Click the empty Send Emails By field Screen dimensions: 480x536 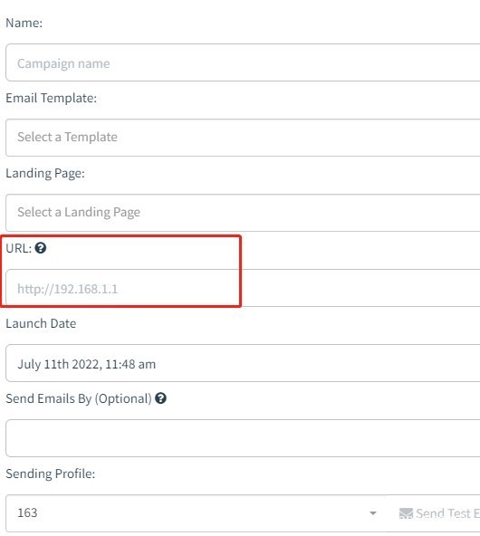pyautogui.click(x=243, y=438)
